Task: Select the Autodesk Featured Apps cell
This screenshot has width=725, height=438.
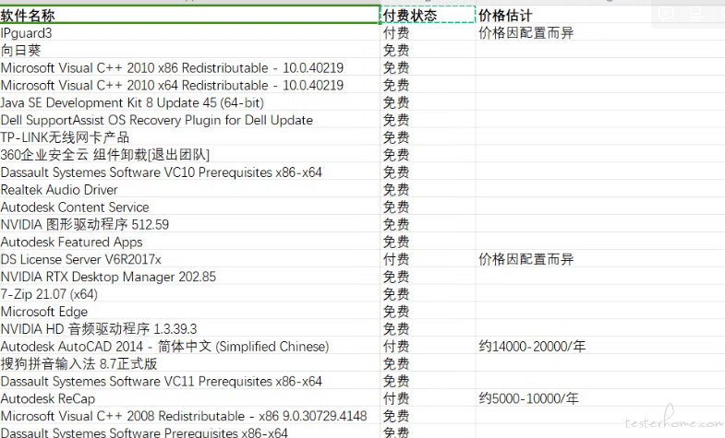Action: click(189, 242)
